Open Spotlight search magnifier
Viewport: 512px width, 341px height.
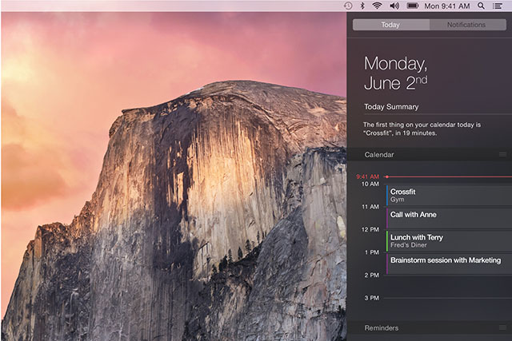(x=481, y=6)
